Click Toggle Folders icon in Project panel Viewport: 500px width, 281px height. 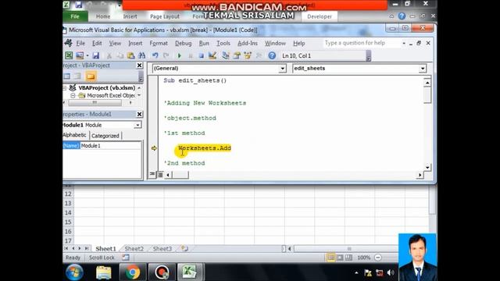click(91, 76)
